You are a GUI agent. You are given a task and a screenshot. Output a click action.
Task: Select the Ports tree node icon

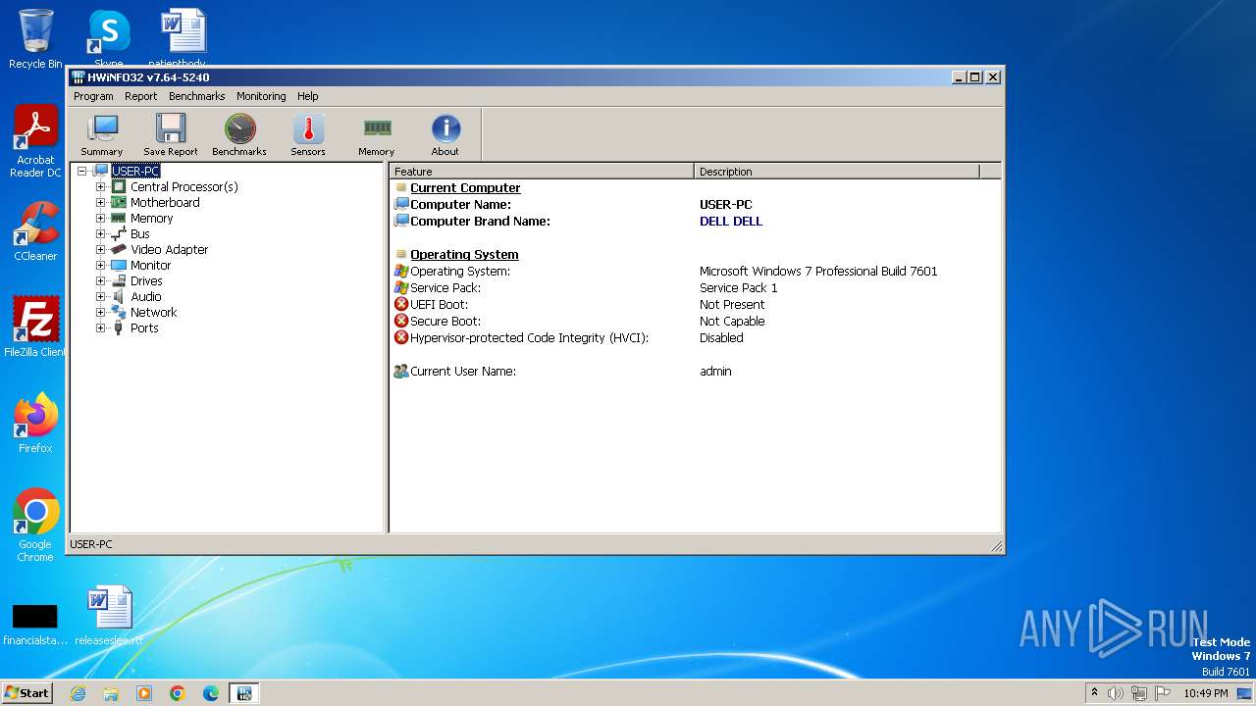[119, 328]
